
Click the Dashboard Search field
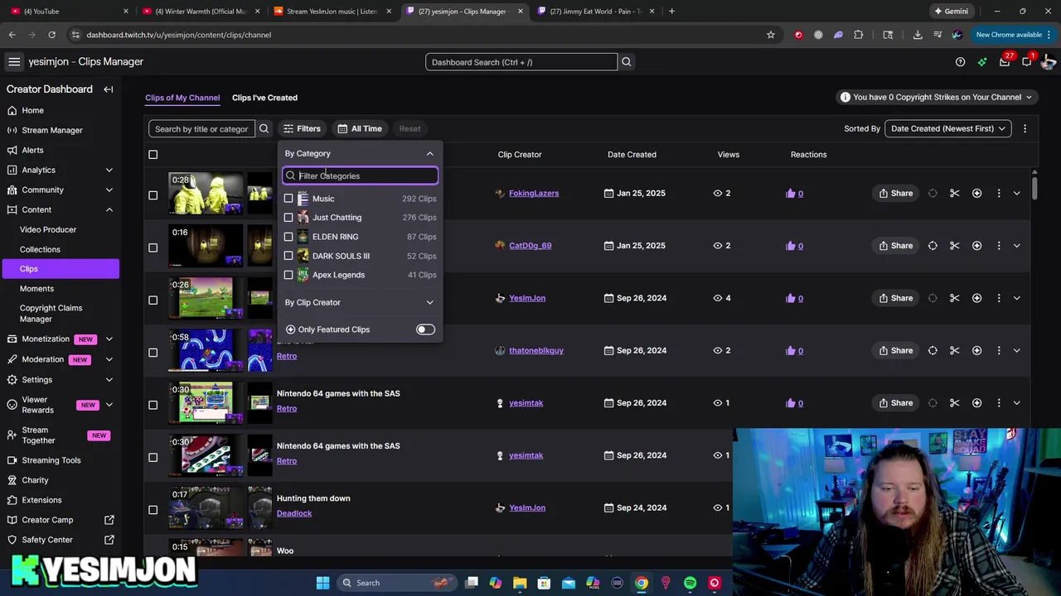point(521,62)
